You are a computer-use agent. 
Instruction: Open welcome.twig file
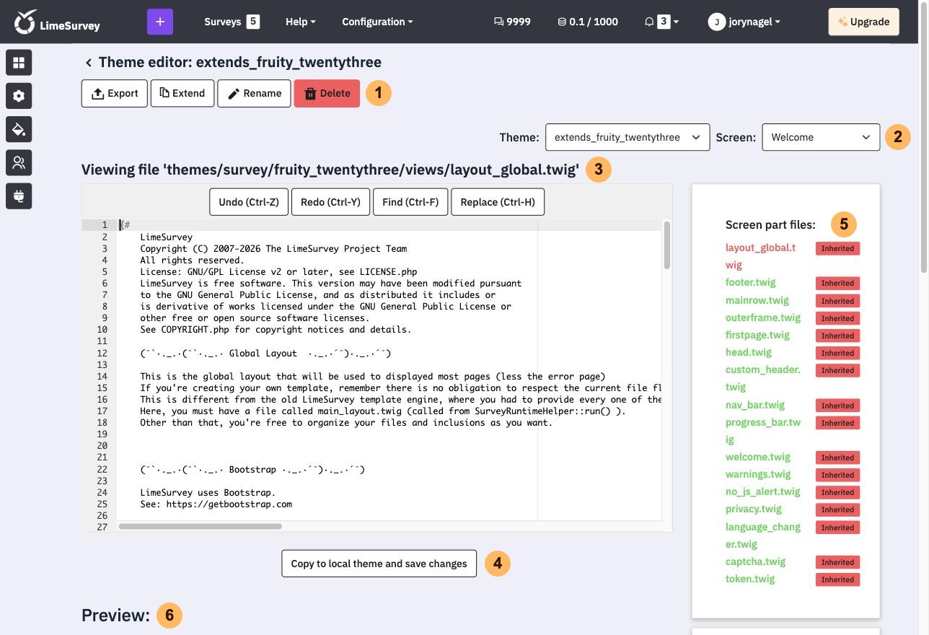tap(758, 457)
